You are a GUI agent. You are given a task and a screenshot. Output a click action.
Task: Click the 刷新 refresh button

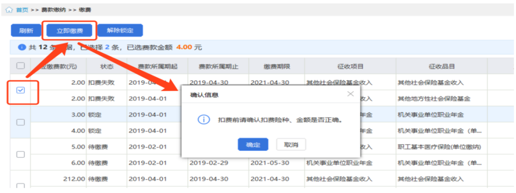pos(26,31)
